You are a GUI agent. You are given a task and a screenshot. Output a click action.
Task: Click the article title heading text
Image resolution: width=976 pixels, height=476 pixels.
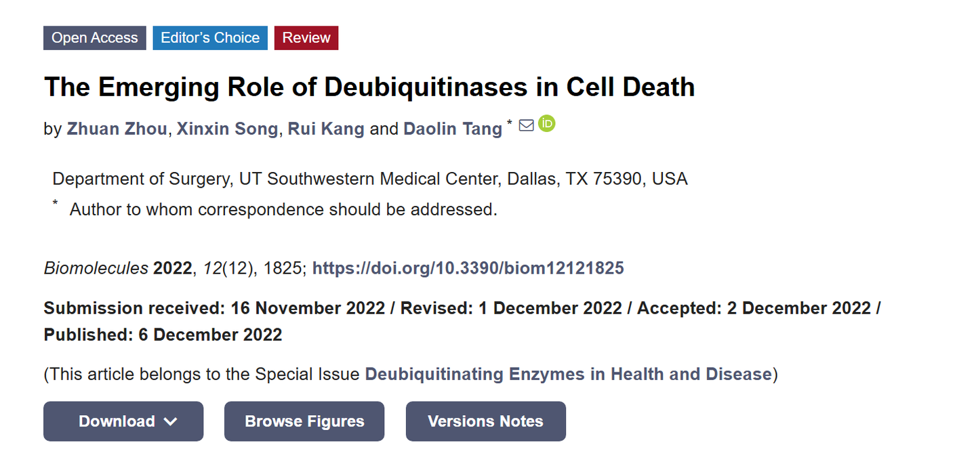point(369,87)
